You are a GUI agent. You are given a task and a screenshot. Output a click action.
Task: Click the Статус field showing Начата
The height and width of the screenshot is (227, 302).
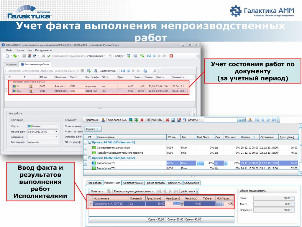(43, 126)
